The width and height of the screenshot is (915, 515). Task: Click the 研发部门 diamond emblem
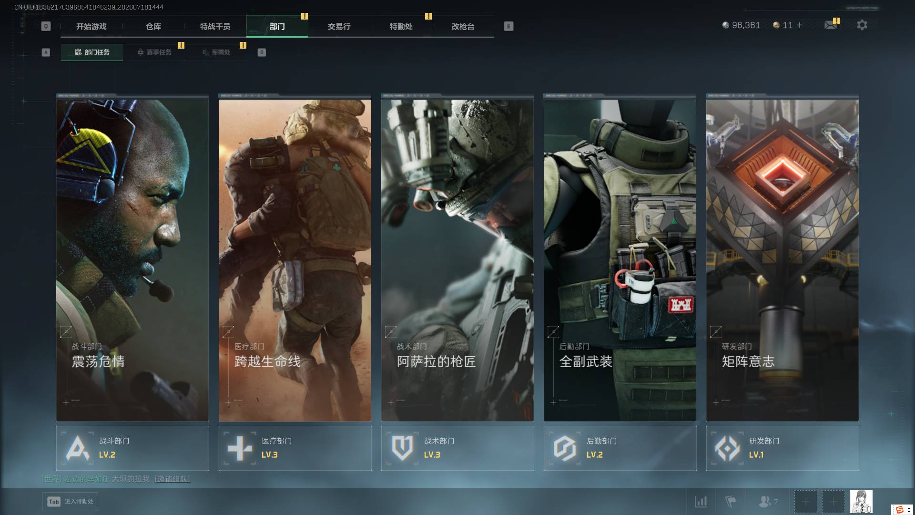point(727,448)
